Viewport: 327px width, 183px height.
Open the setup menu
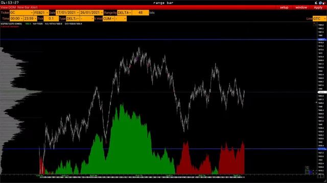pos(284,8)
